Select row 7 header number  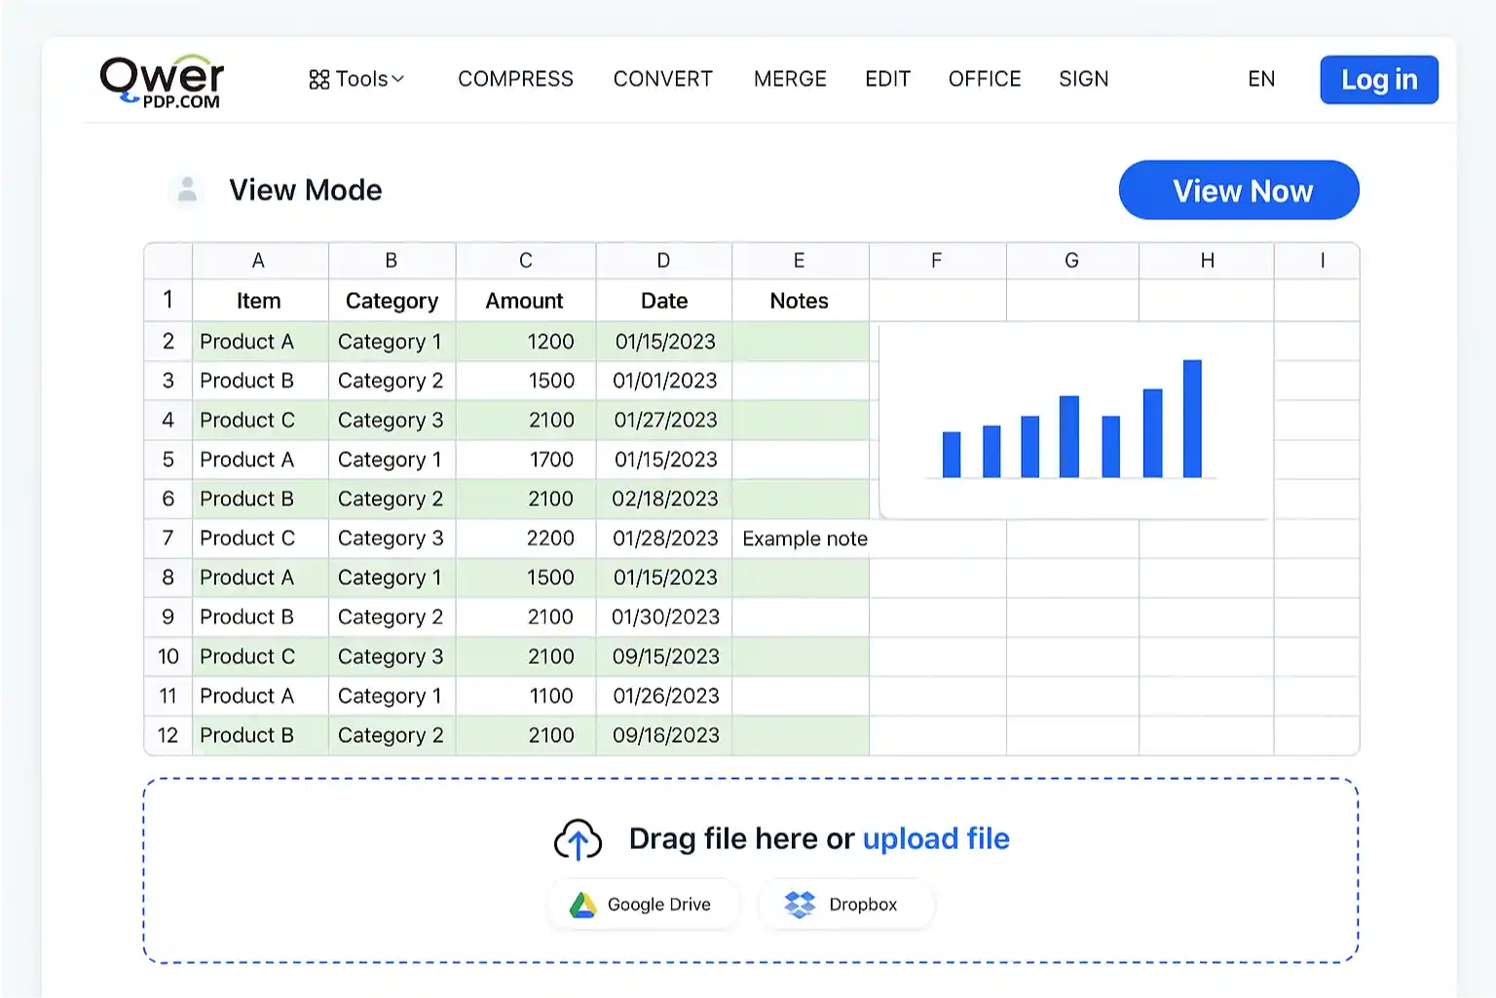pos(168,537)
